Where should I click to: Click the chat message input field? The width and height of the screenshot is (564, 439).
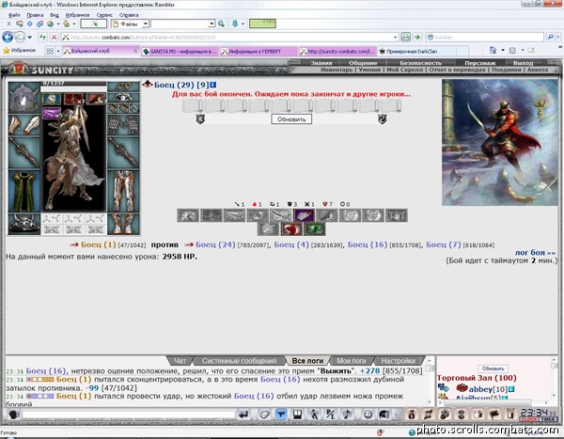tap(129, 415)
